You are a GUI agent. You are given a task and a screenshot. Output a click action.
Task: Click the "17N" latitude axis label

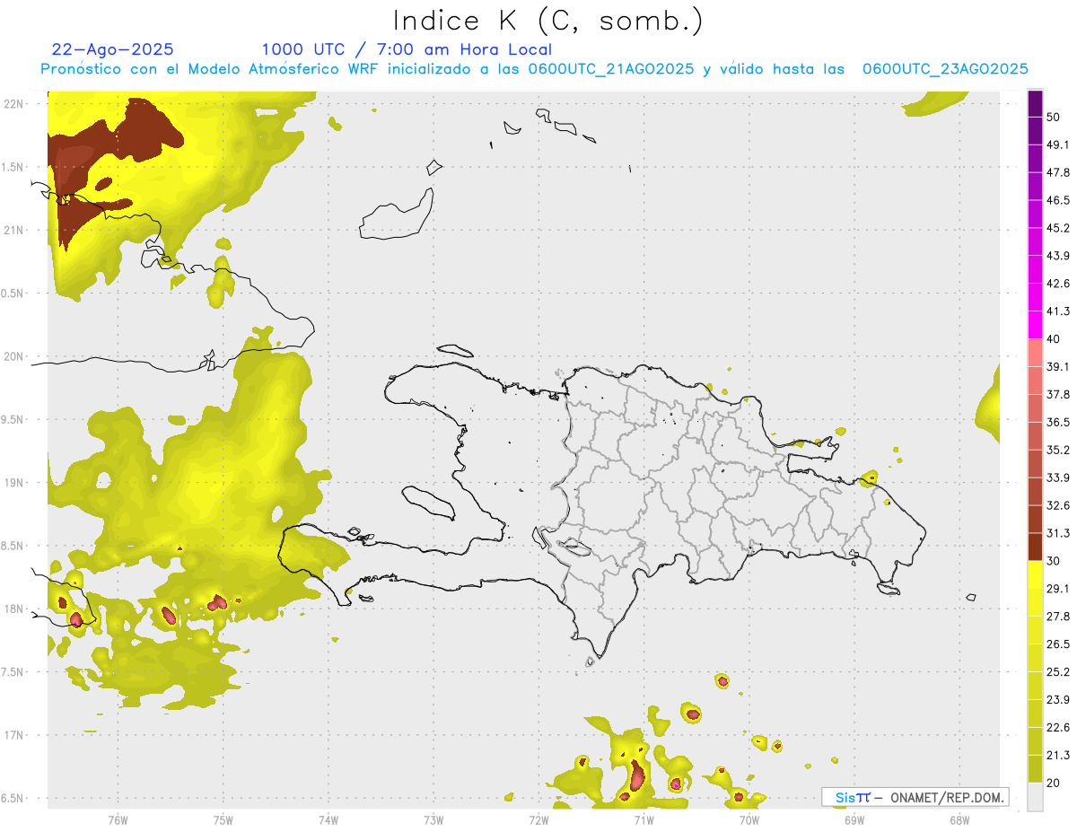[13, 735]
